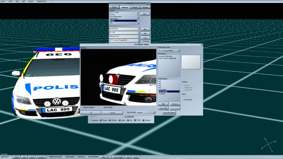Select O_Bage2 in Child-Objects list
Viewport: 283px width, 159px height.
pyautogui.click(x=162, y=93)
